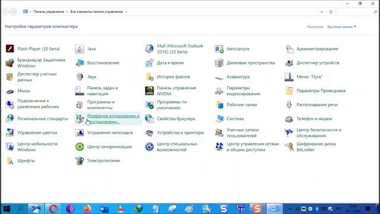Select the Панель управления breadcrumb segment
This screenshot has height=214, width=380.
pyautogui.click(x=49, y=12)
